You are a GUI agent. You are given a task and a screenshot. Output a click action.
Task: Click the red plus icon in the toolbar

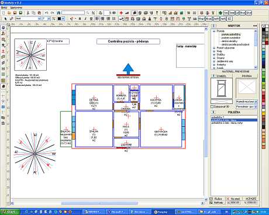121,13
